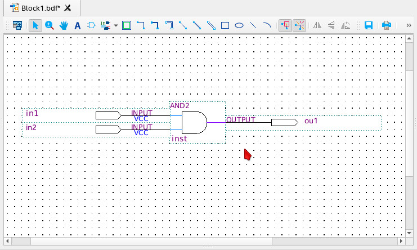Pick the Orthogonal Node tool

[x=141, y=25]
